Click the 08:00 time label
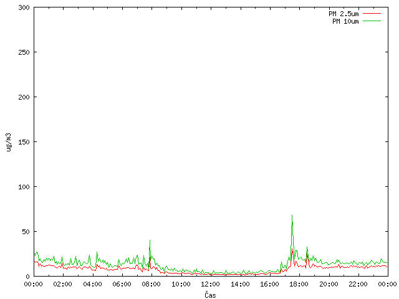Viewport: 399px width, 299px height. (151, 284)
